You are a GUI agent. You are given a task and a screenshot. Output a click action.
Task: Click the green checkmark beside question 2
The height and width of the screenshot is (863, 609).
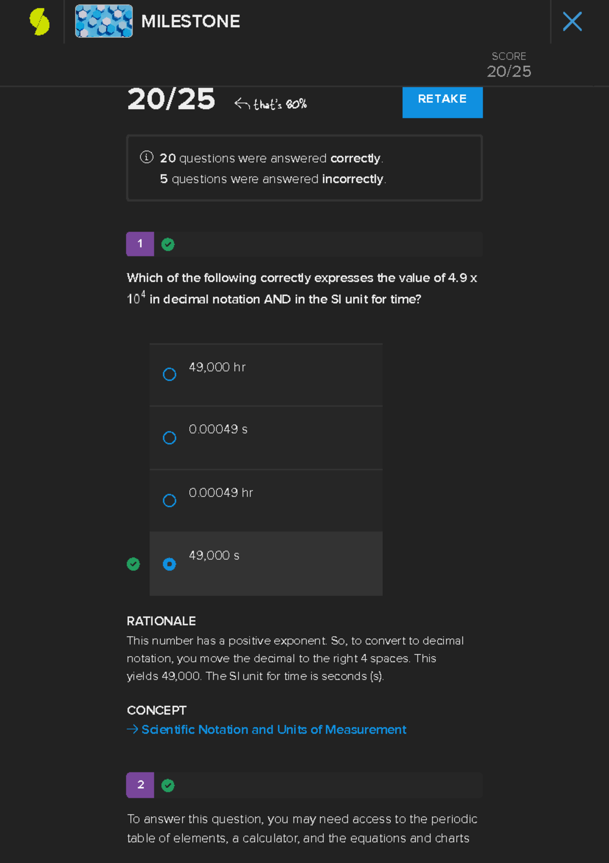[x=168, y=786]
